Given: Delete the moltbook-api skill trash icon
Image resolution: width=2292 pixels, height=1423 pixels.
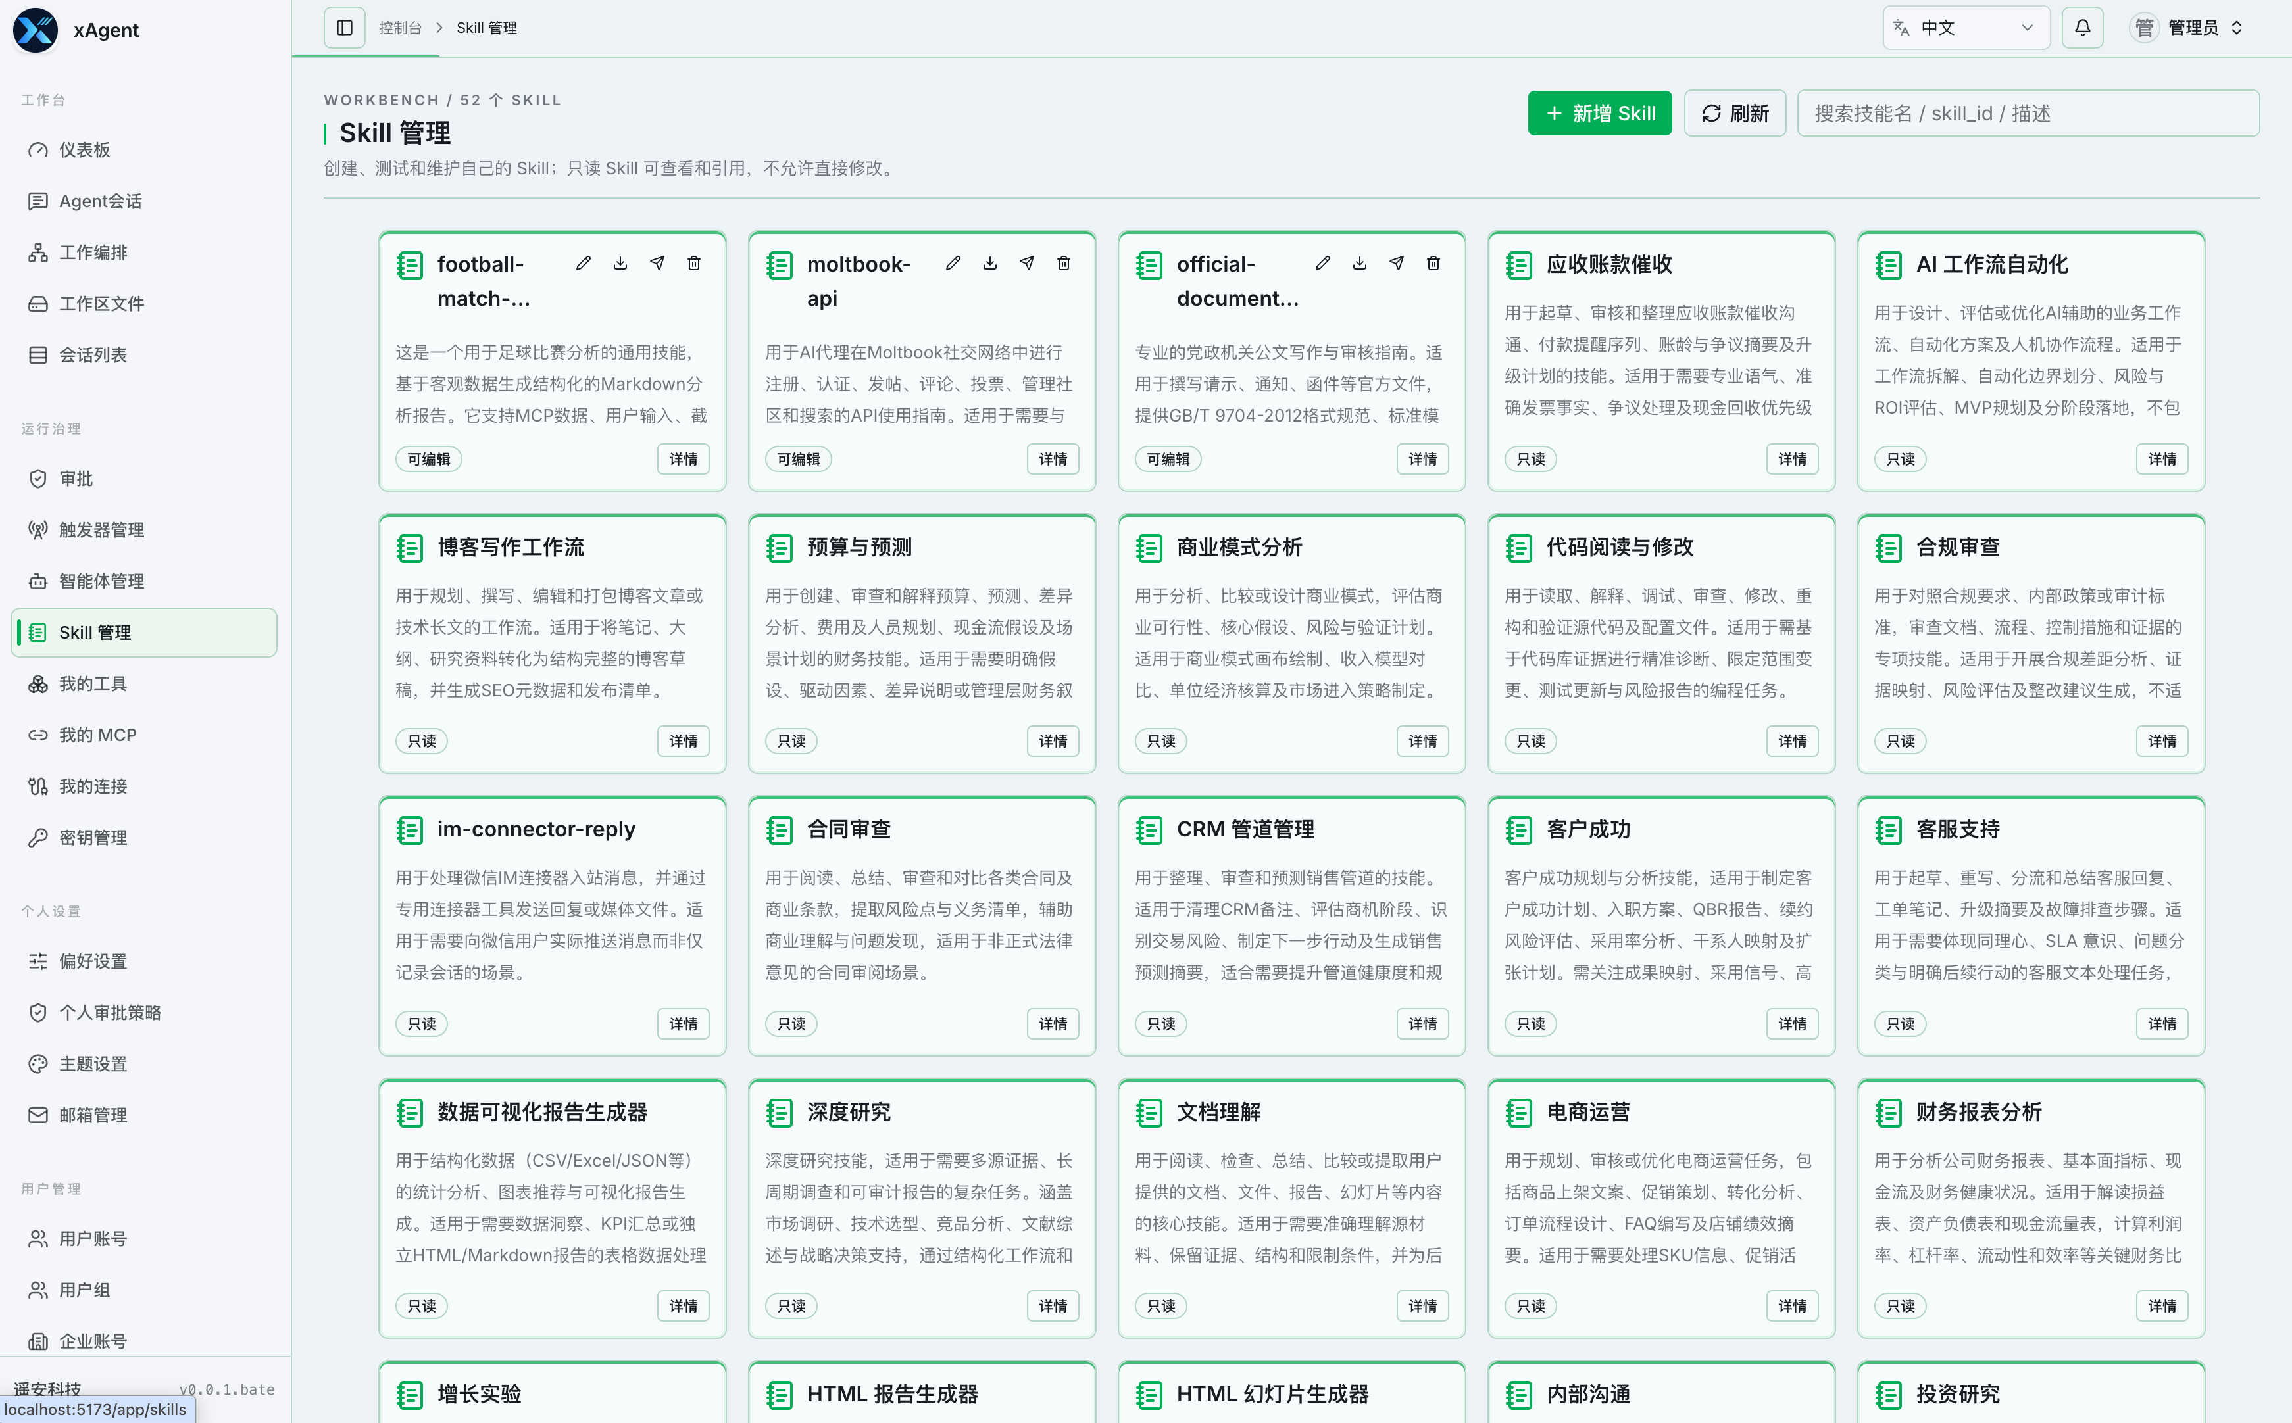Looking at the screenshot, I should coord(1064,264).
